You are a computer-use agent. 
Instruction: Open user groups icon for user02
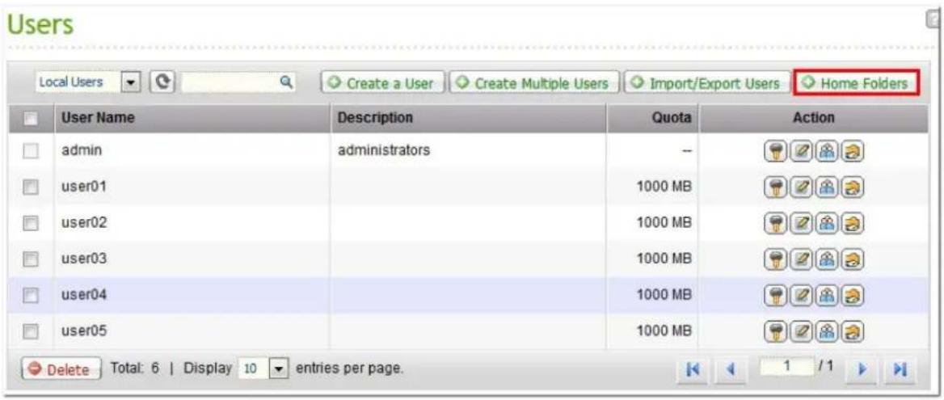tap(826, 223)
